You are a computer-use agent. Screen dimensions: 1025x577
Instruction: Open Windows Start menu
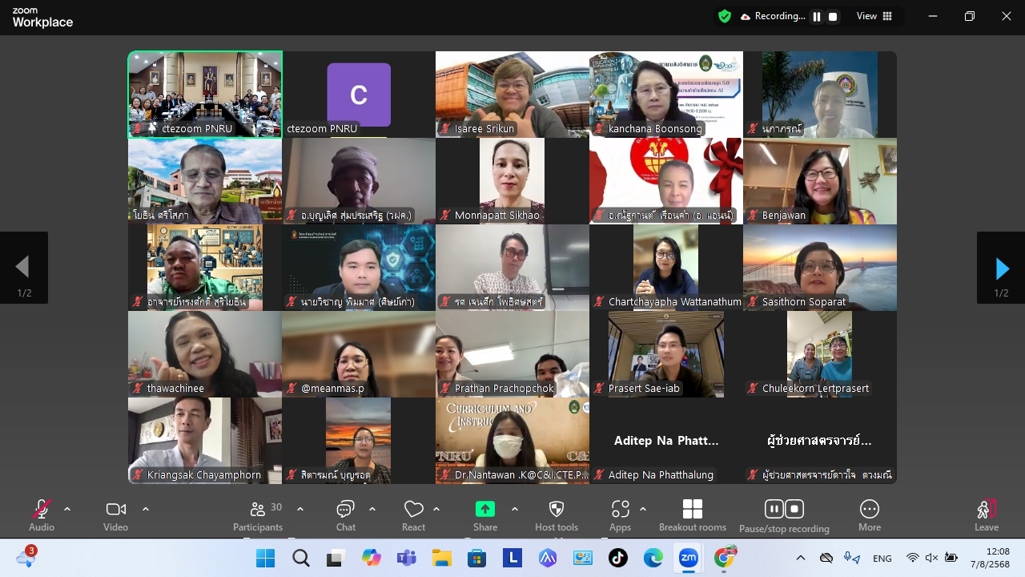(x=266, y=558)
